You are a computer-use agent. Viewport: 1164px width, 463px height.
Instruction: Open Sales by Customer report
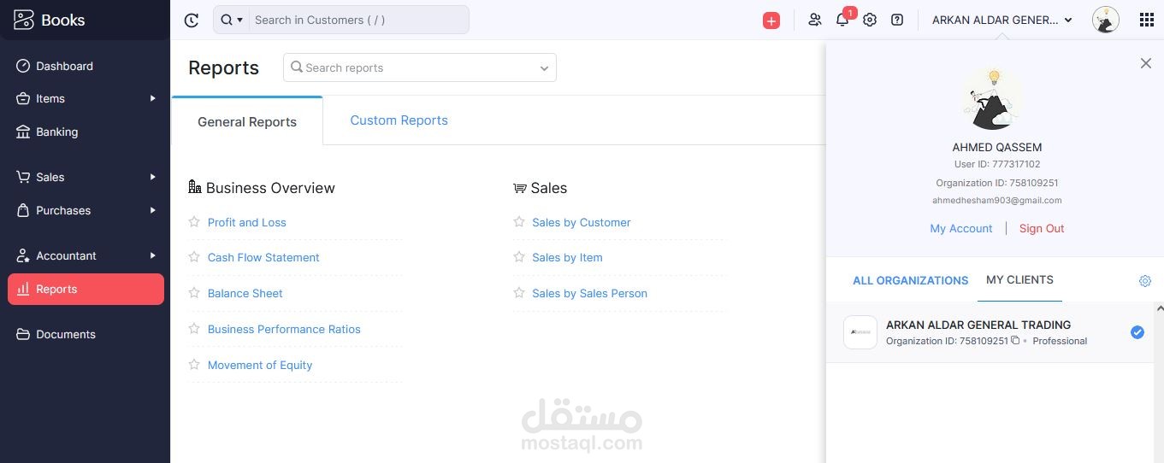tap(582, 222)
